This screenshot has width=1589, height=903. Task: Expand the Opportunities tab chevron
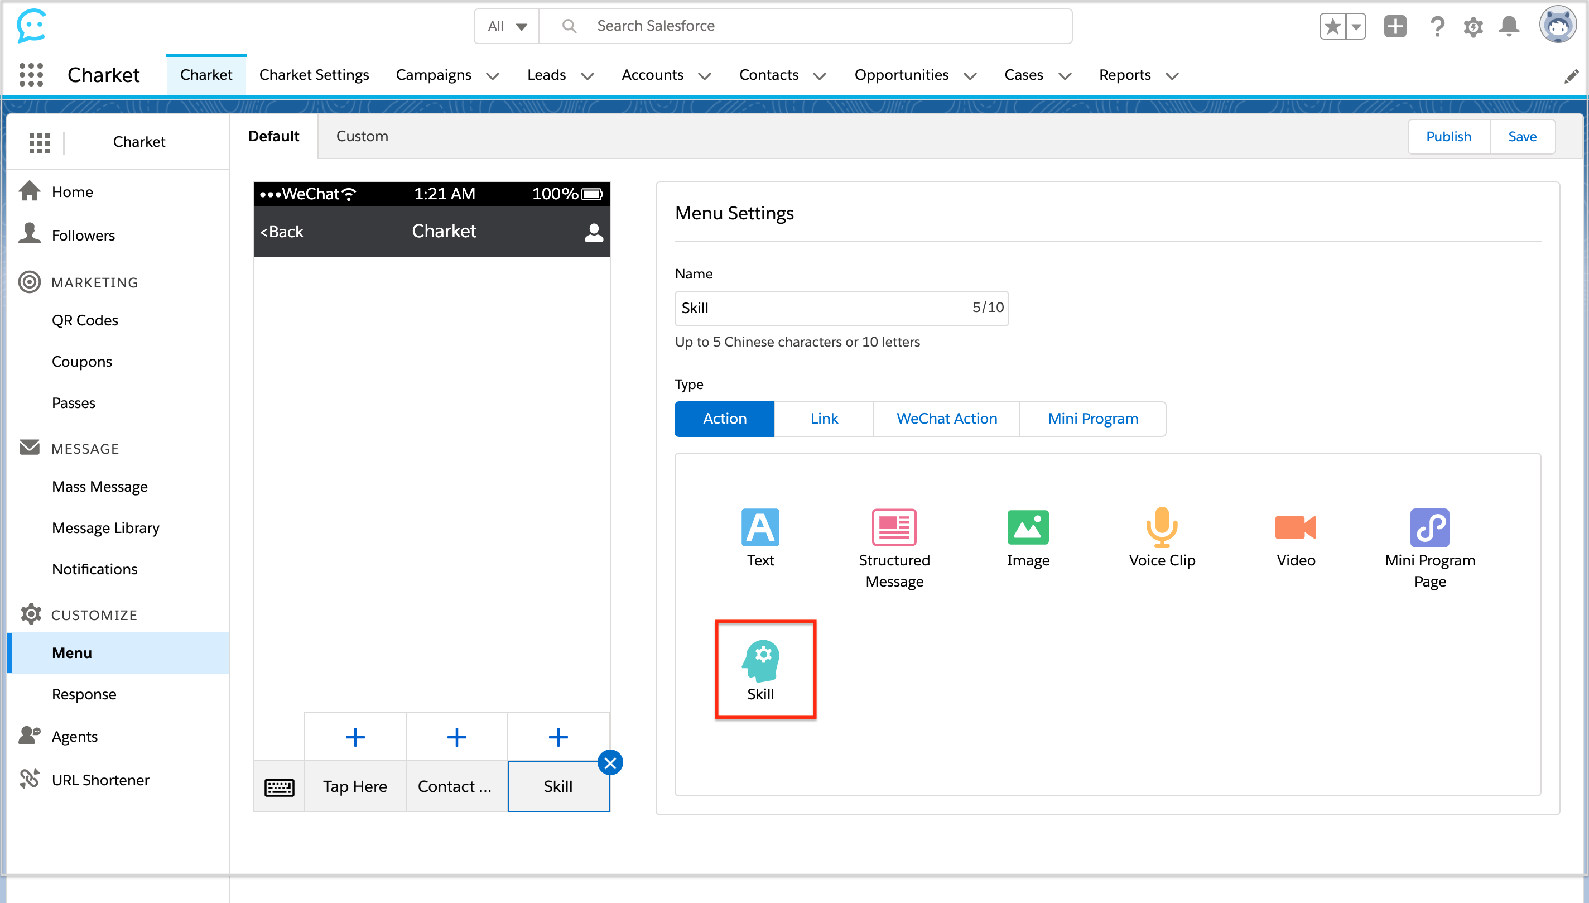pyautogui.click(x=970, y=76)
